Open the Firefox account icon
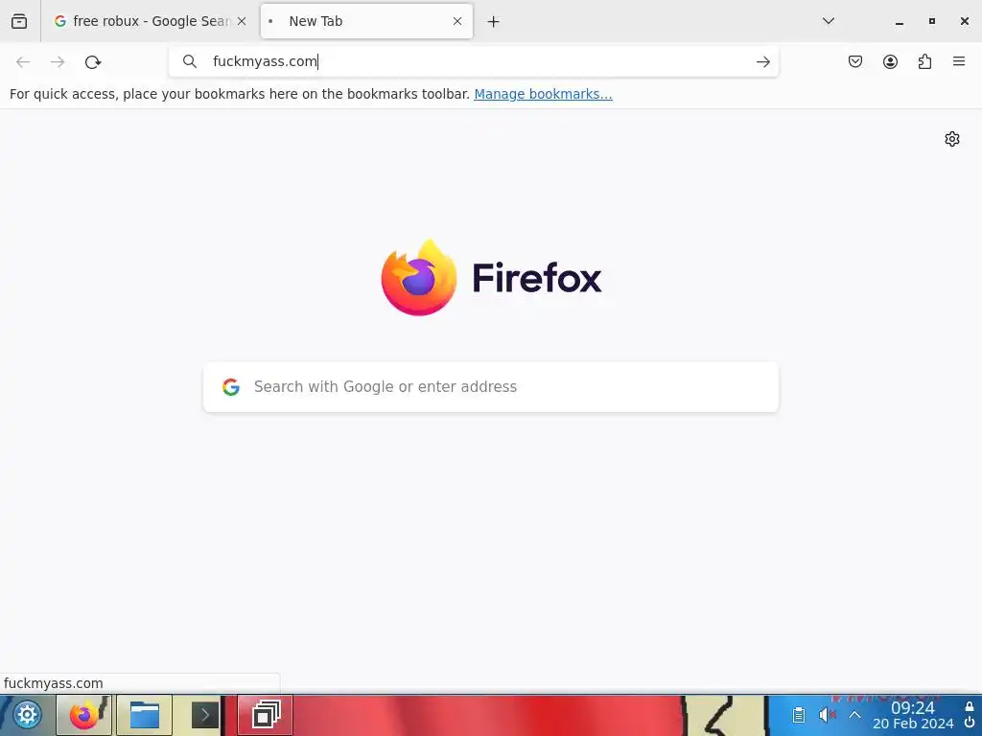The width and height of the screenshot is (982, 736). tap(890, 61)
